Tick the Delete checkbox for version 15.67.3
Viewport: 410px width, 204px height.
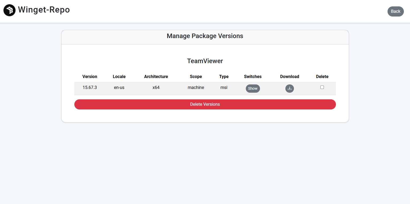coord(322,87)
